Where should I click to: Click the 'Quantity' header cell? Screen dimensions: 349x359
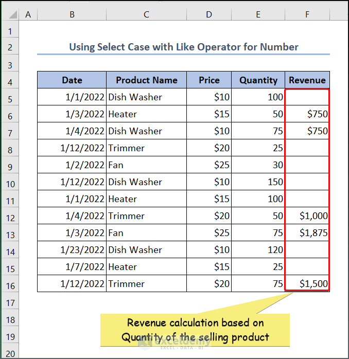(258, 80)
